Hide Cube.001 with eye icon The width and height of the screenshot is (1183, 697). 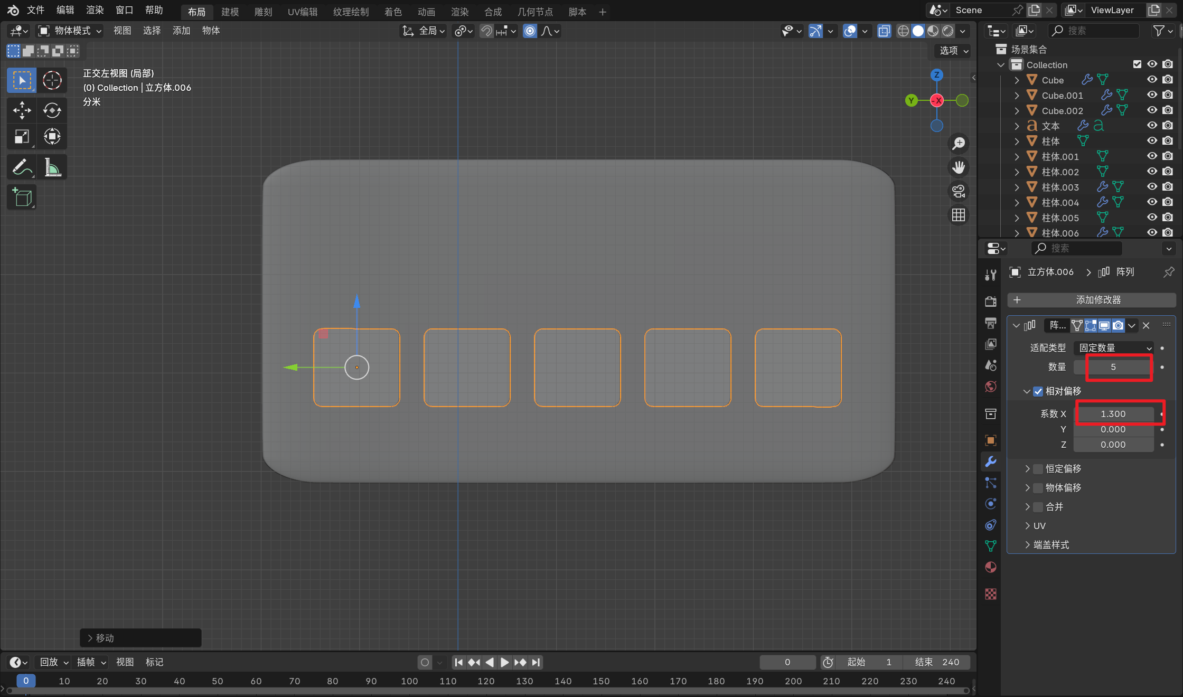tap(1152, 95)
